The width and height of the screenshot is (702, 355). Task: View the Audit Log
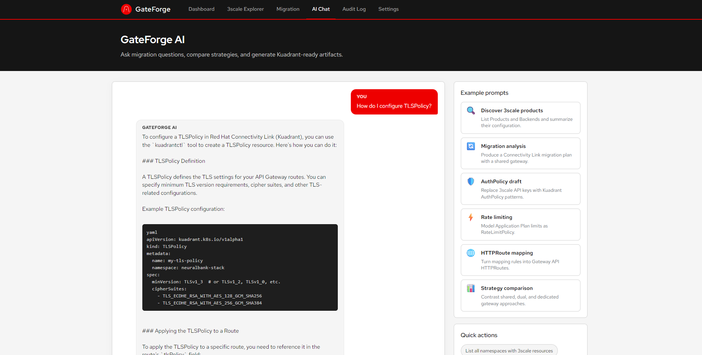click(x=354, y=9)
